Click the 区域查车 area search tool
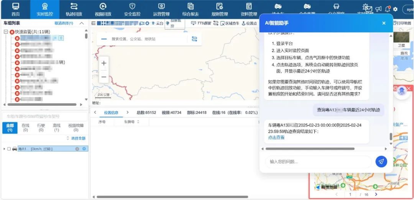 point(229,23)
